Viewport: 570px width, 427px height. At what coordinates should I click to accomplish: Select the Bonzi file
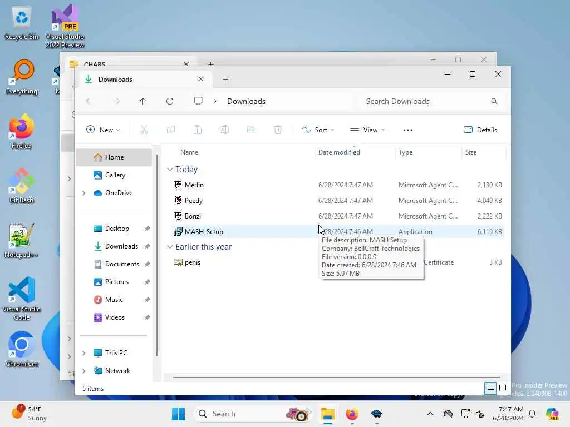(x=337, y=216)
